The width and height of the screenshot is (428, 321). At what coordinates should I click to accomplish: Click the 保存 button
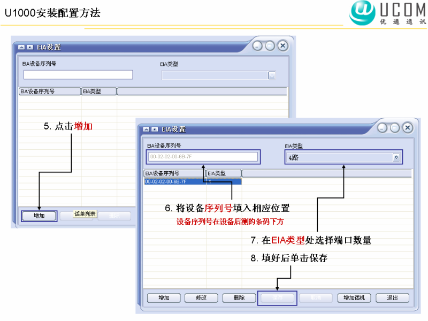277,298
